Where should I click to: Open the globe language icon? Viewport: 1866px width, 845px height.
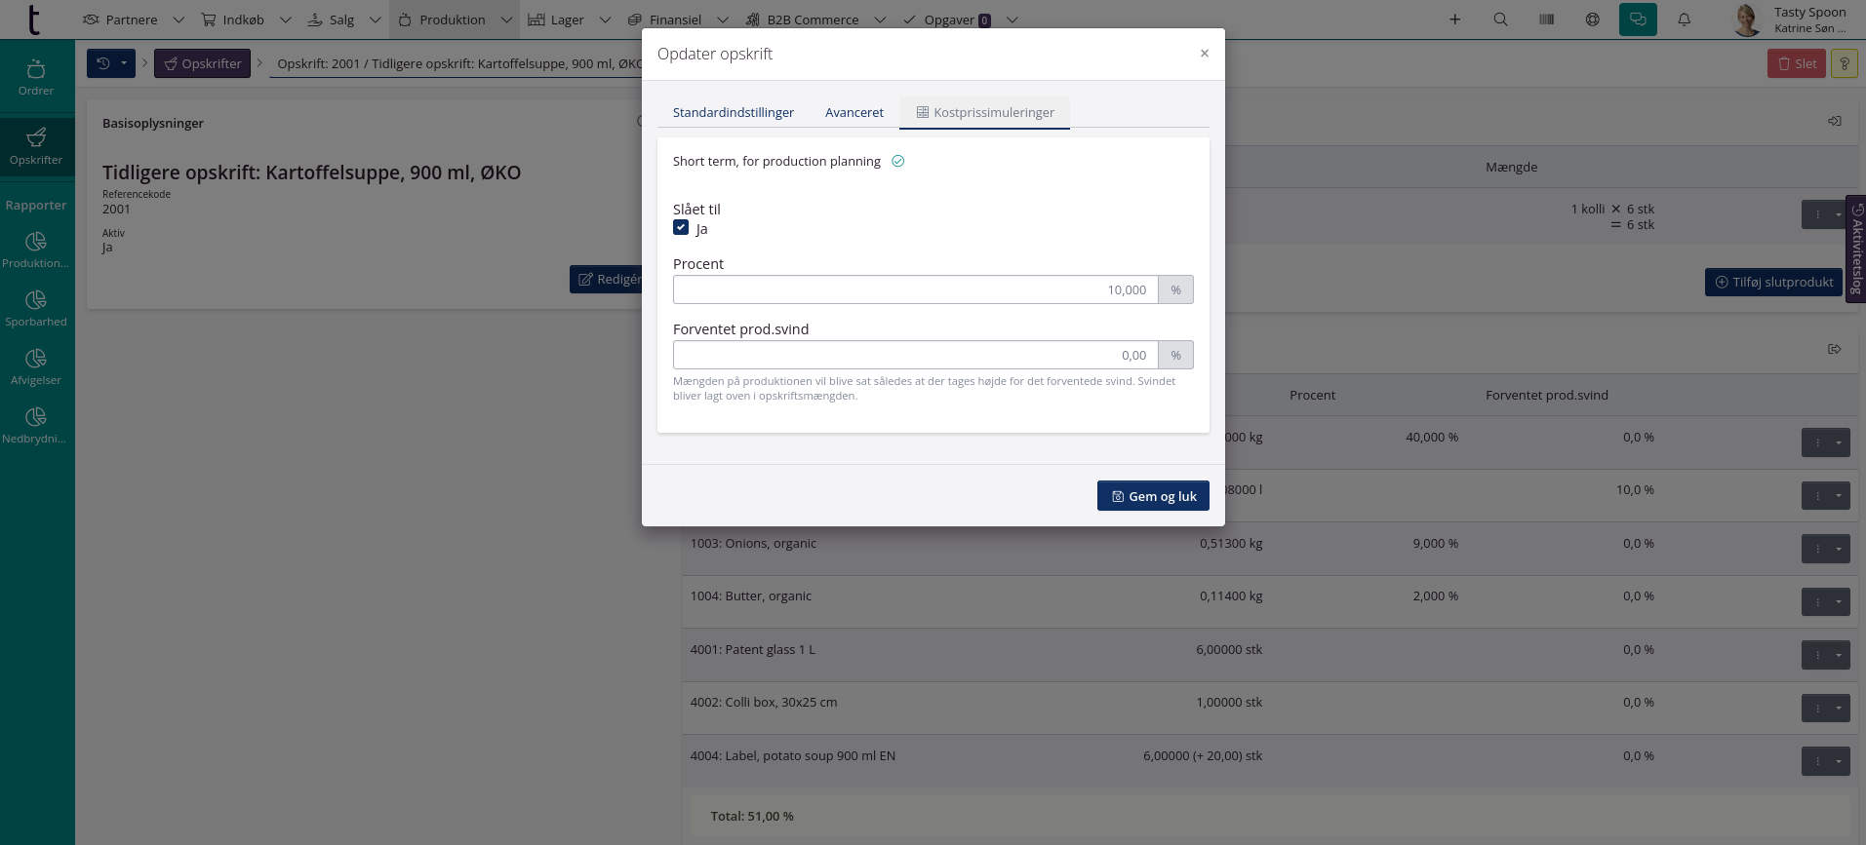[1592, 19]
